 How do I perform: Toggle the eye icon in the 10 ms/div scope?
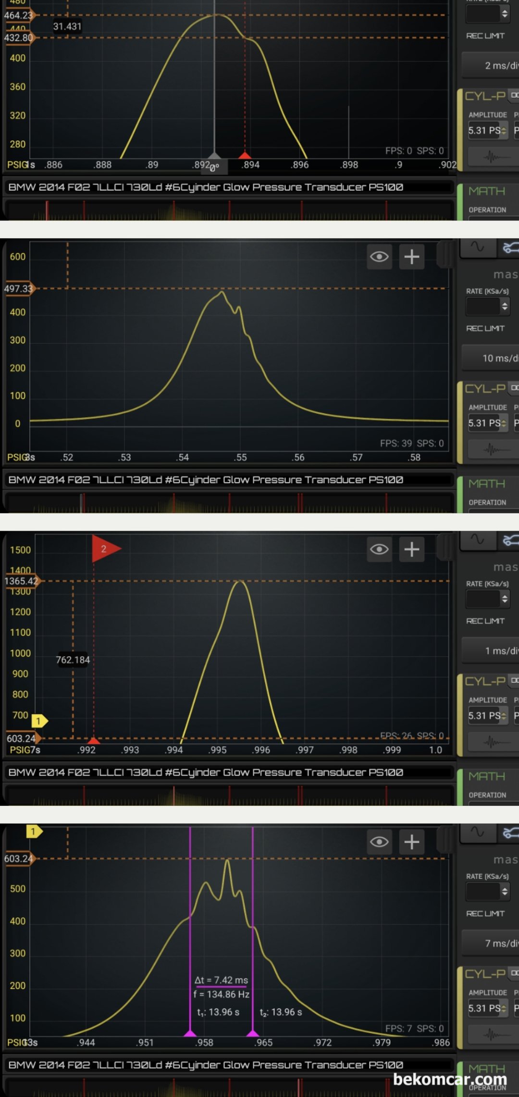pyautogui.click(x=379, y=256)
